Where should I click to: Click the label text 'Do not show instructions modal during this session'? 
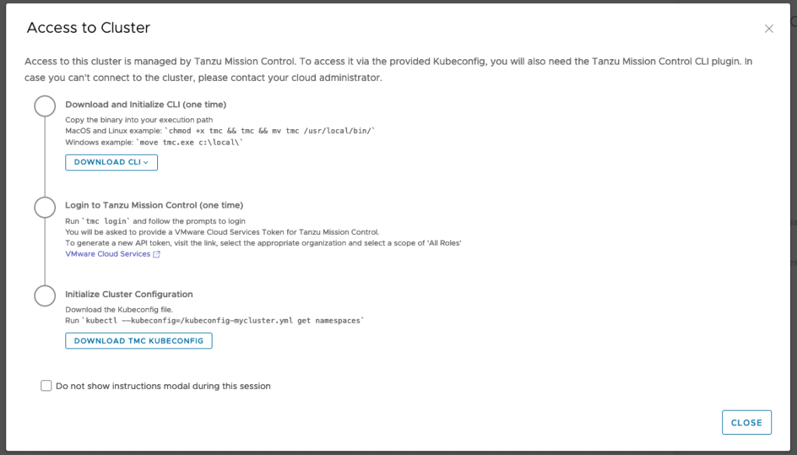pyautogui.click(x=163, y=386)
